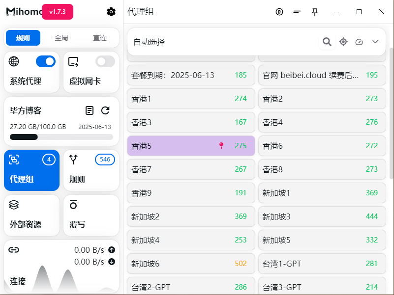Click the sort proxies icon in title bar
Screen dimensions: 394x295
pos(297,12)
